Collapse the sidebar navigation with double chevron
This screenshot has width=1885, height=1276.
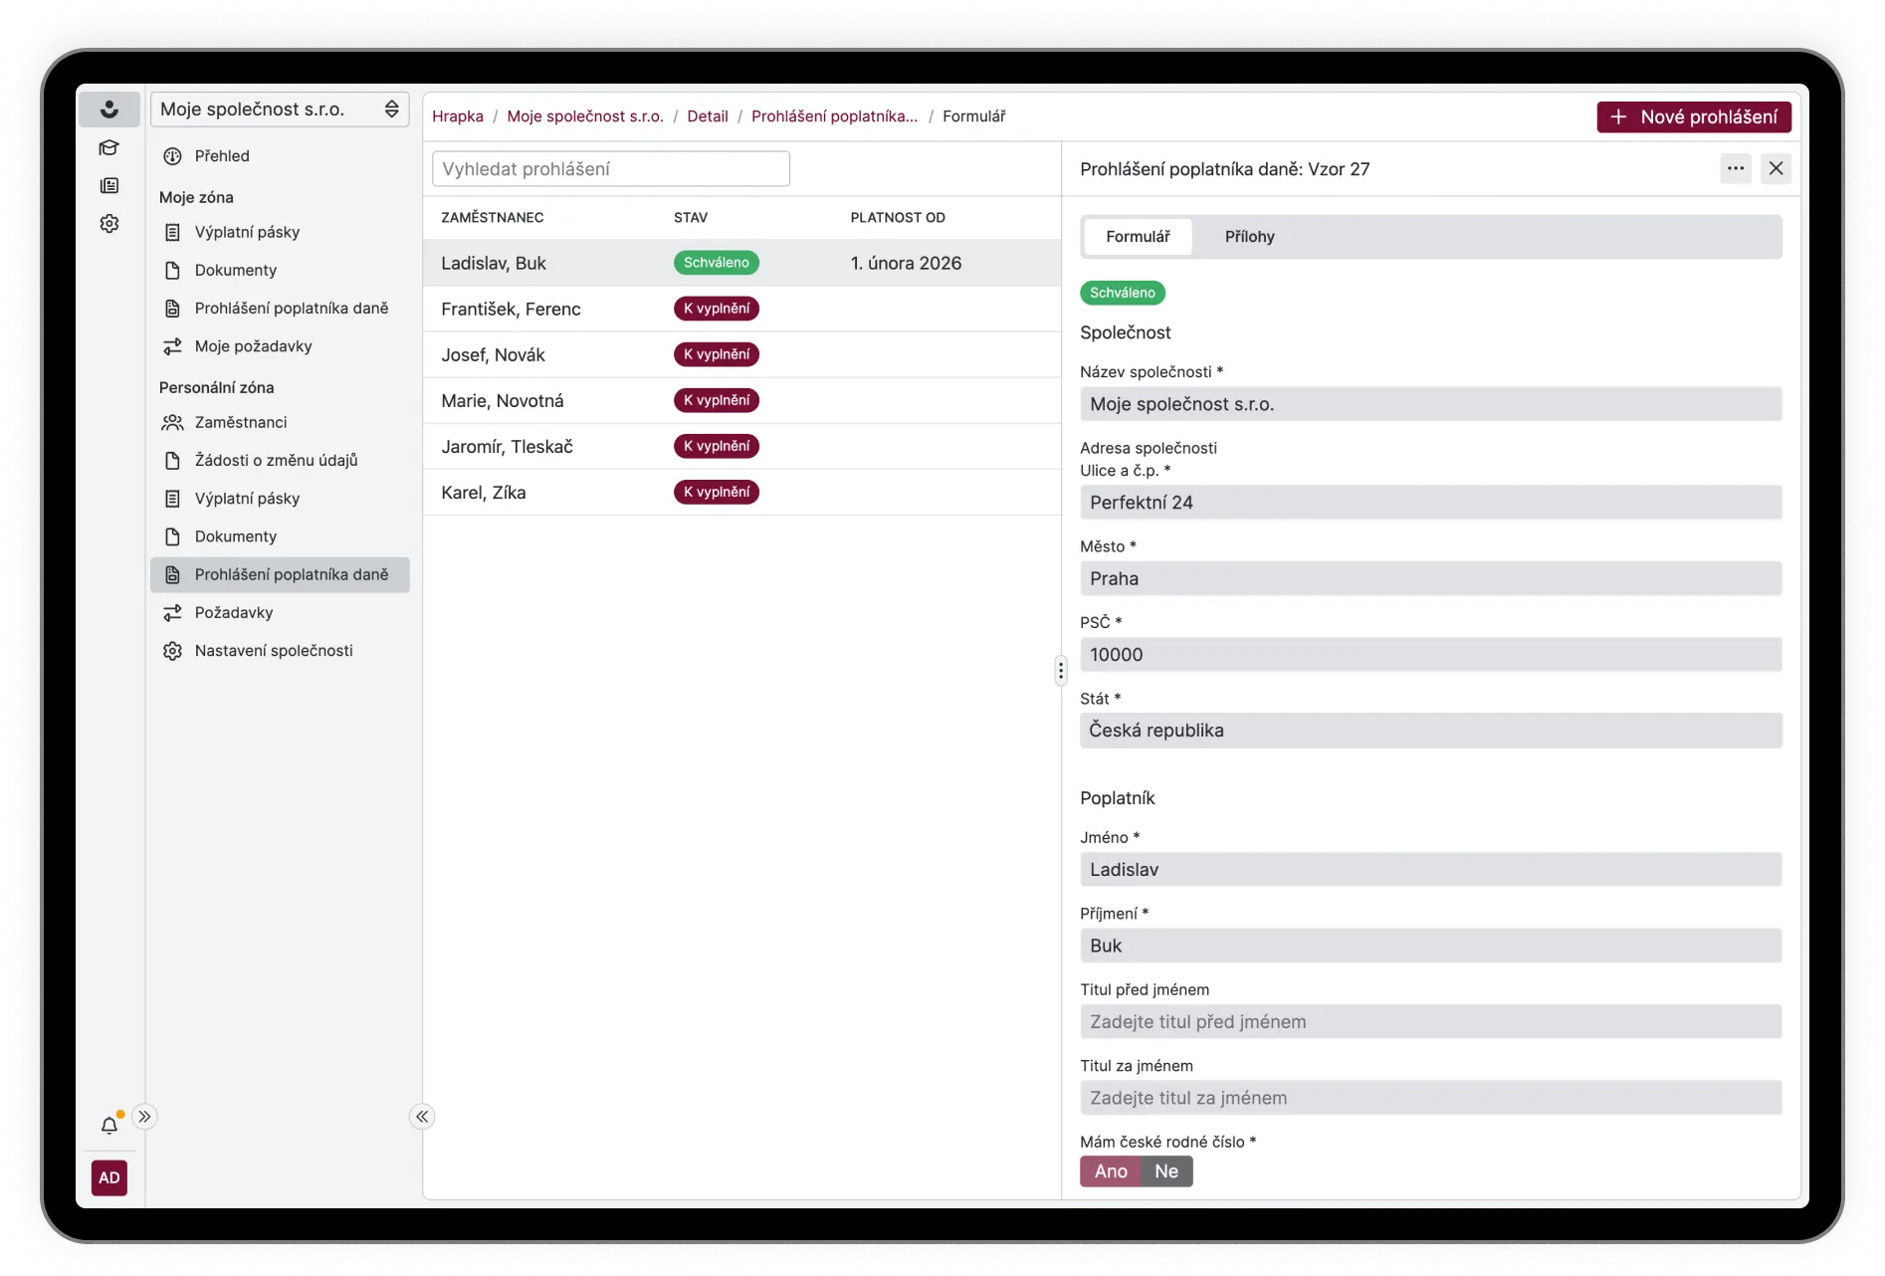(x=422, y=1117)
